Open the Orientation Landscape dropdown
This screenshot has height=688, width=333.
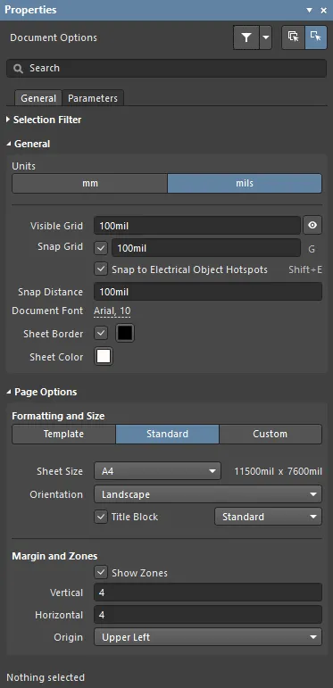point(208,494)
